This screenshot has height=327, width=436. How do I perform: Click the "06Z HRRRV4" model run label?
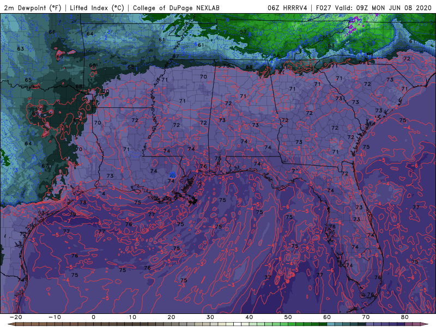pyautogui.click(x=287, y=8)
